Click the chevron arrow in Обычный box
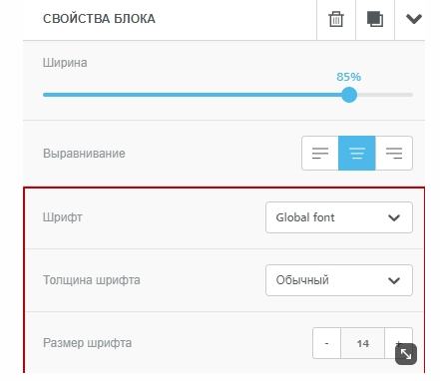Screen dimensions: 440x381 [x=394, y=280]
